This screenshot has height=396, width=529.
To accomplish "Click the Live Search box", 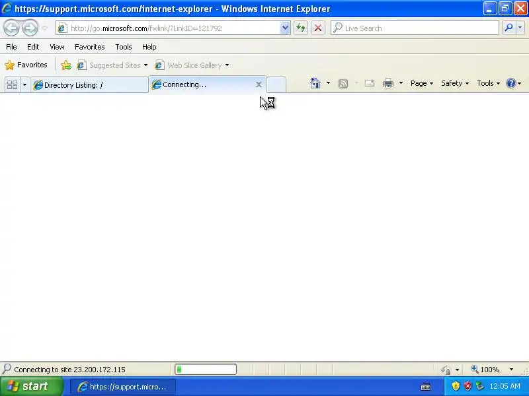I will pos(415,28).
